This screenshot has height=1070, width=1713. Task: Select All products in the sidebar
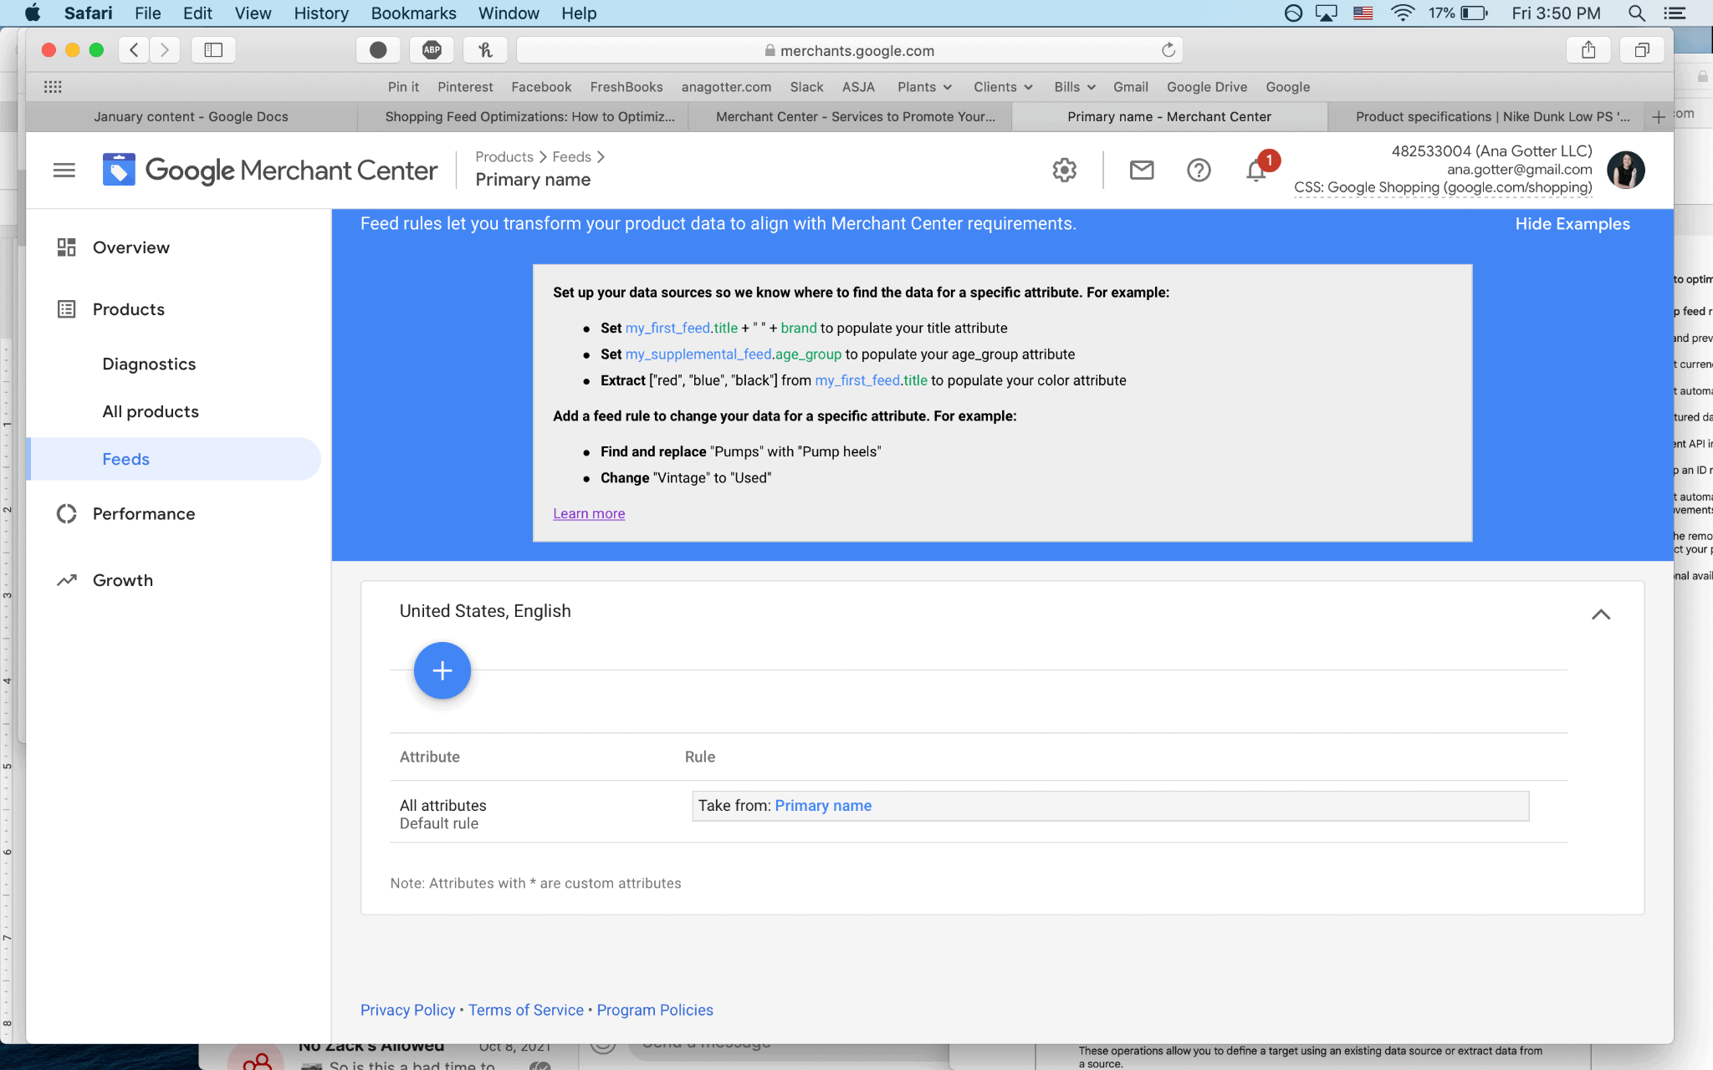click(x=151, y=412)
